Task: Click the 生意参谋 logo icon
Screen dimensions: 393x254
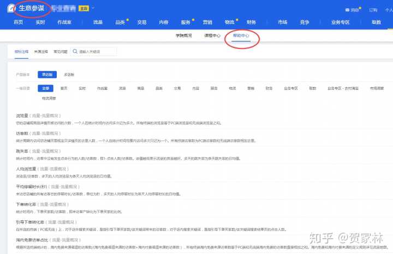Action: 10,8
